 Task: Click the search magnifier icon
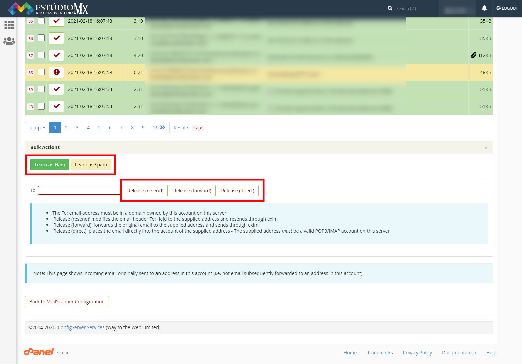point(390,8)
